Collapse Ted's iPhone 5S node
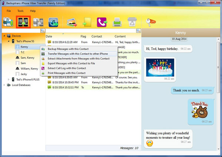 click(9, 41)
